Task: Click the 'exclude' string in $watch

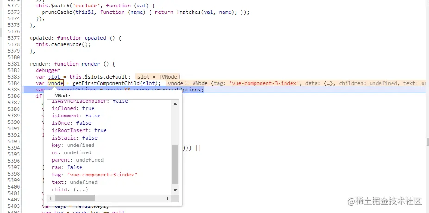Action: [x=87, y=6]
